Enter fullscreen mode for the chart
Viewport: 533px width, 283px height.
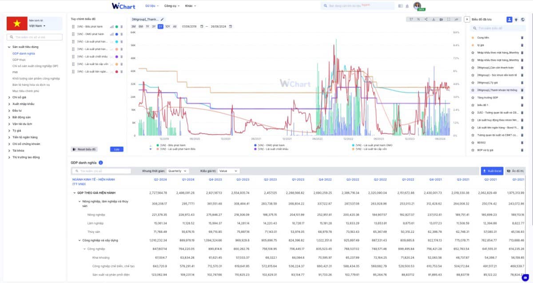[x=449, y=19]
